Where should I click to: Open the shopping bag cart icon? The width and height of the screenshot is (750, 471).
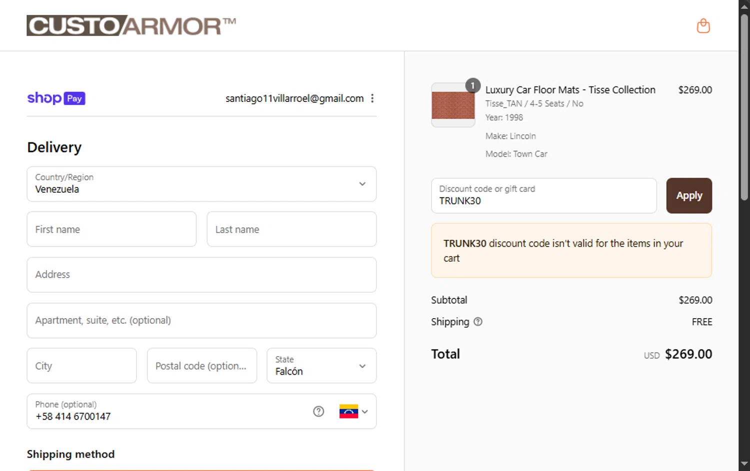[x=703, y=26]
